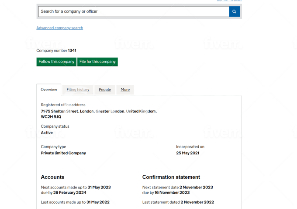Click the Accounts section heading

52,177
